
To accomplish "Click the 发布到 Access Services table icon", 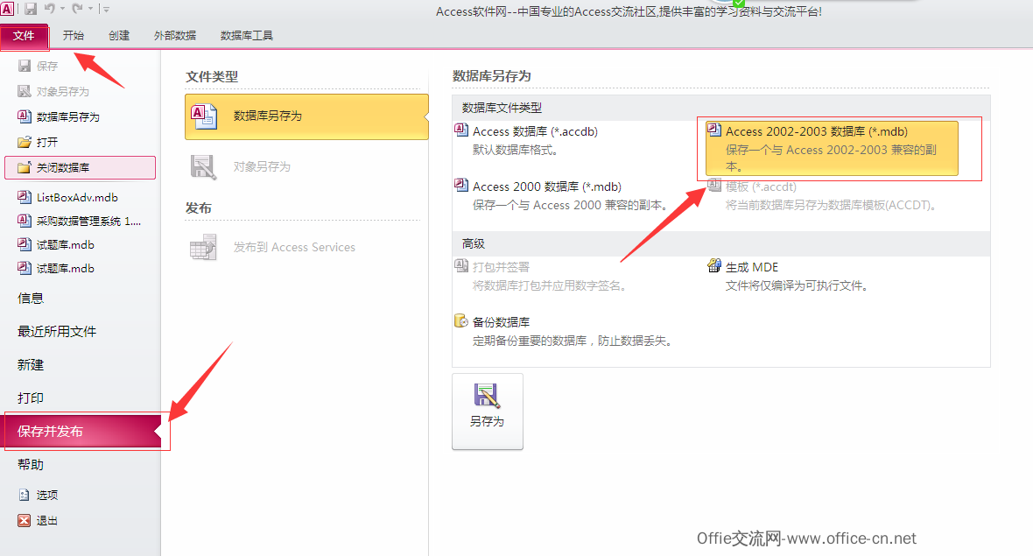I will click(204, 248).
